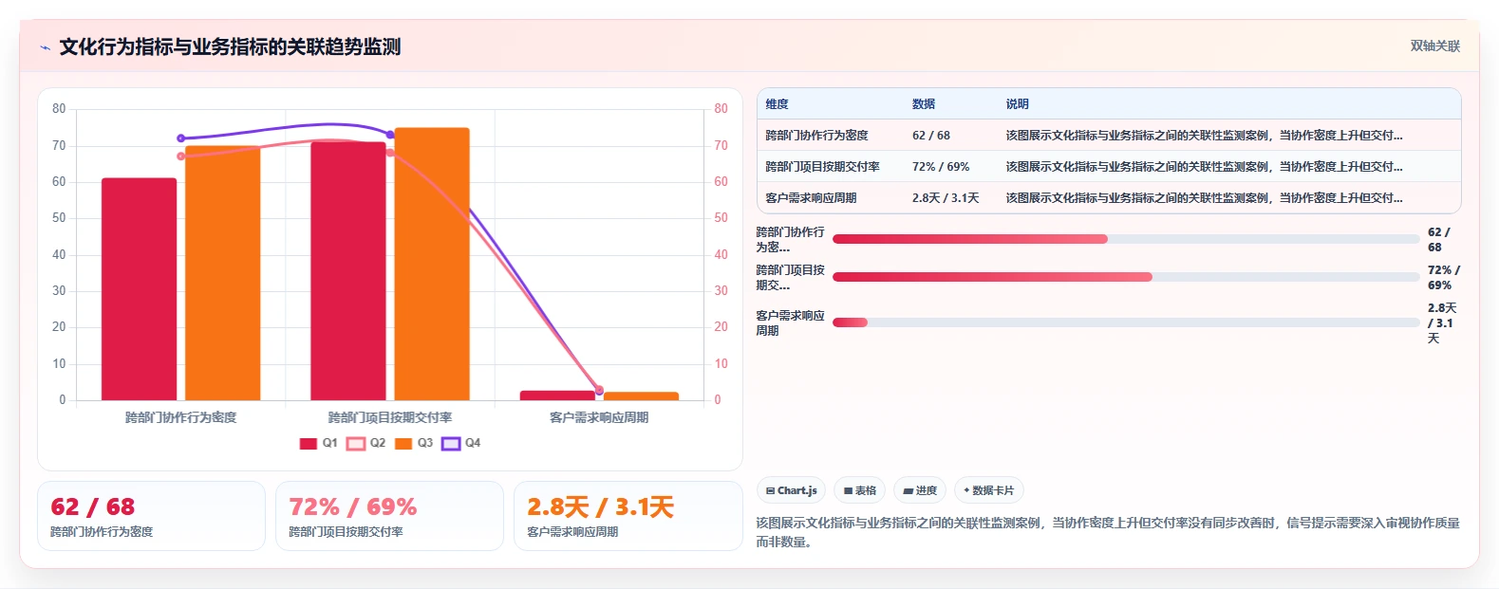
Task: Click the pink Q2 line point above 跨部门协作行为密度
Action: tap(181, 156)
